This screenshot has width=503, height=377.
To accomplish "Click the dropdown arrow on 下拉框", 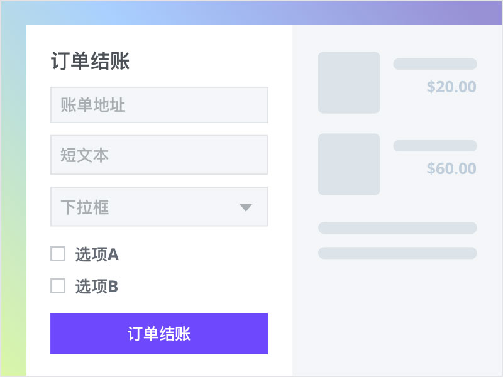I will coord(245,207).
